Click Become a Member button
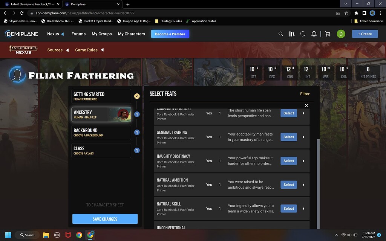This screenshot has width=386, height=241. point(170,34)
